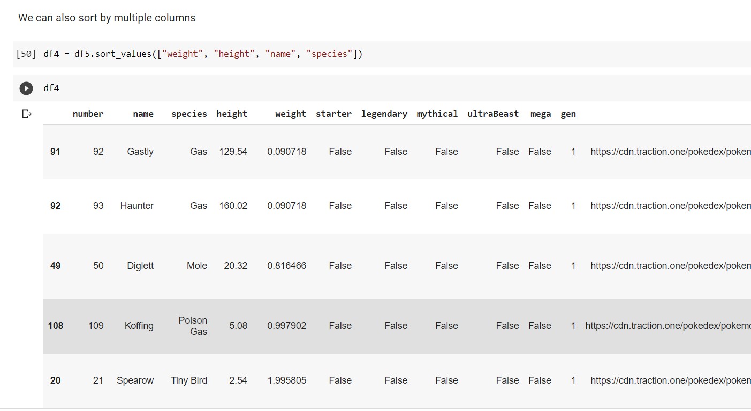Select the "weight" column header

[290, 114]
